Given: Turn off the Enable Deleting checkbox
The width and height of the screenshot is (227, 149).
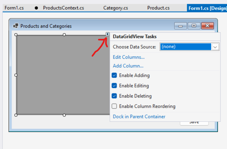Looking at the screenshot, I should click(114, 96).
